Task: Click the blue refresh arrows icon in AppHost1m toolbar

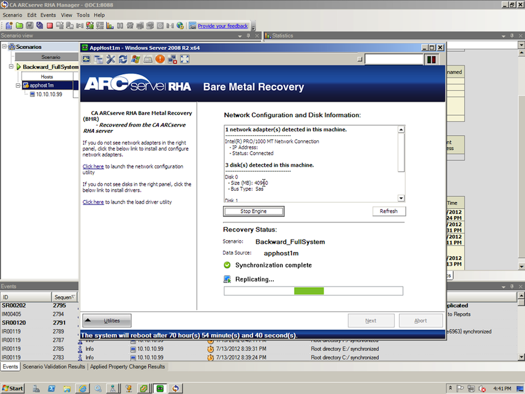Action: (x=123, y=59)
